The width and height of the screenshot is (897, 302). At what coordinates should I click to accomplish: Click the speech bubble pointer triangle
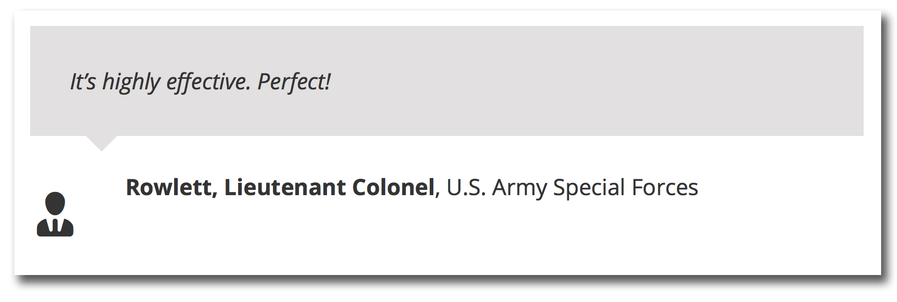[101, 143]
